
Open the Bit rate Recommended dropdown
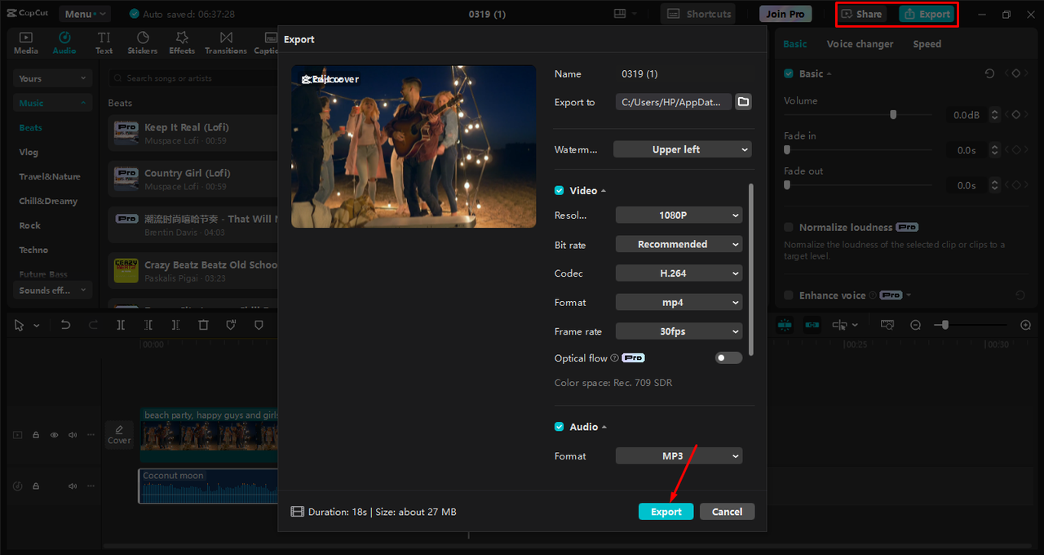[679, 244]
